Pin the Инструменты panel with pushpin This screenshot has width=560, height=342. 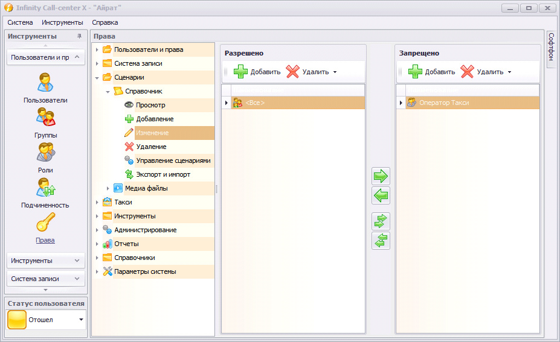point(79,36)
